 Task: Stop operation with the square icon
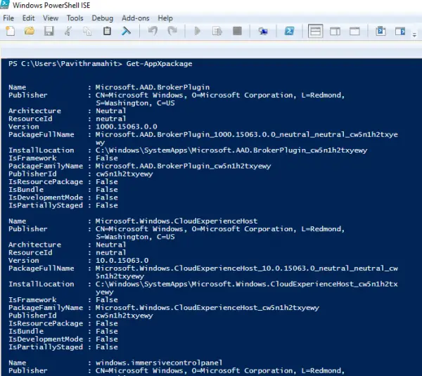click(237, 31)
